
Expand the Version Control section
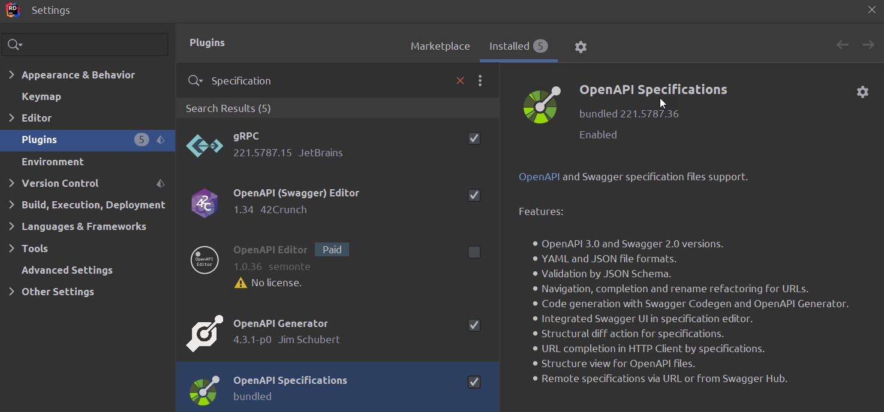pos(11,183)
